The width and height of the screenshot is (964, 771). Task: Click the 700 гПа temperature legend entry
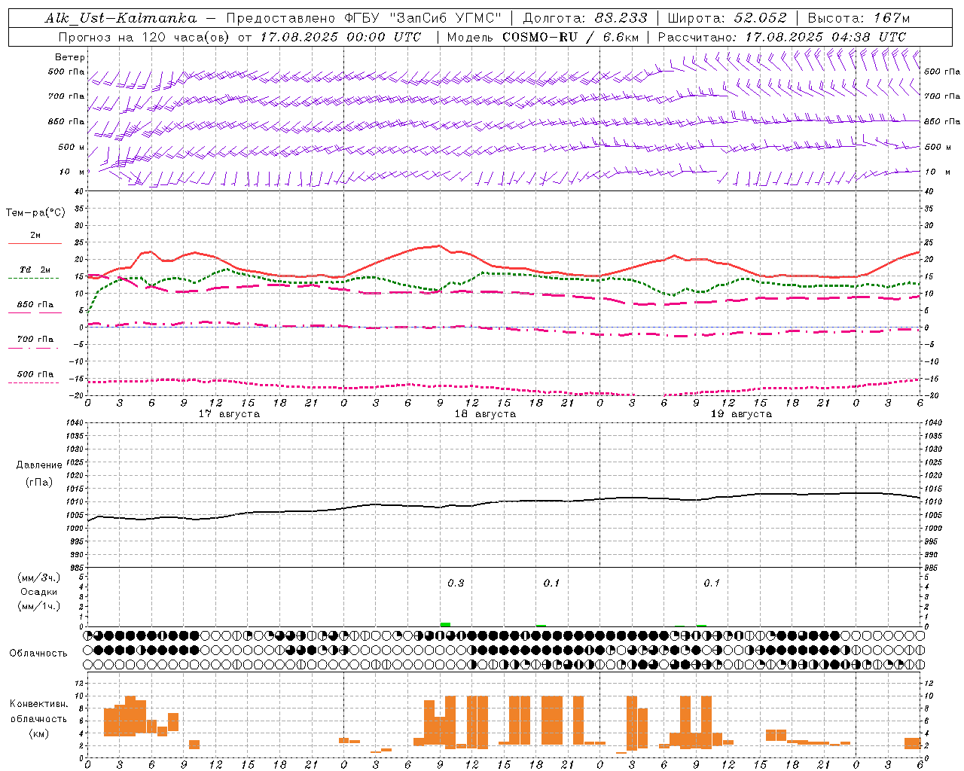click(35, 340)
